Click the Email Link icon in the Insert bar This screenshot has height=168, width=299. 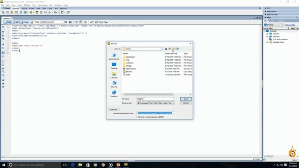pyautogui.click(x=7, y=13)
